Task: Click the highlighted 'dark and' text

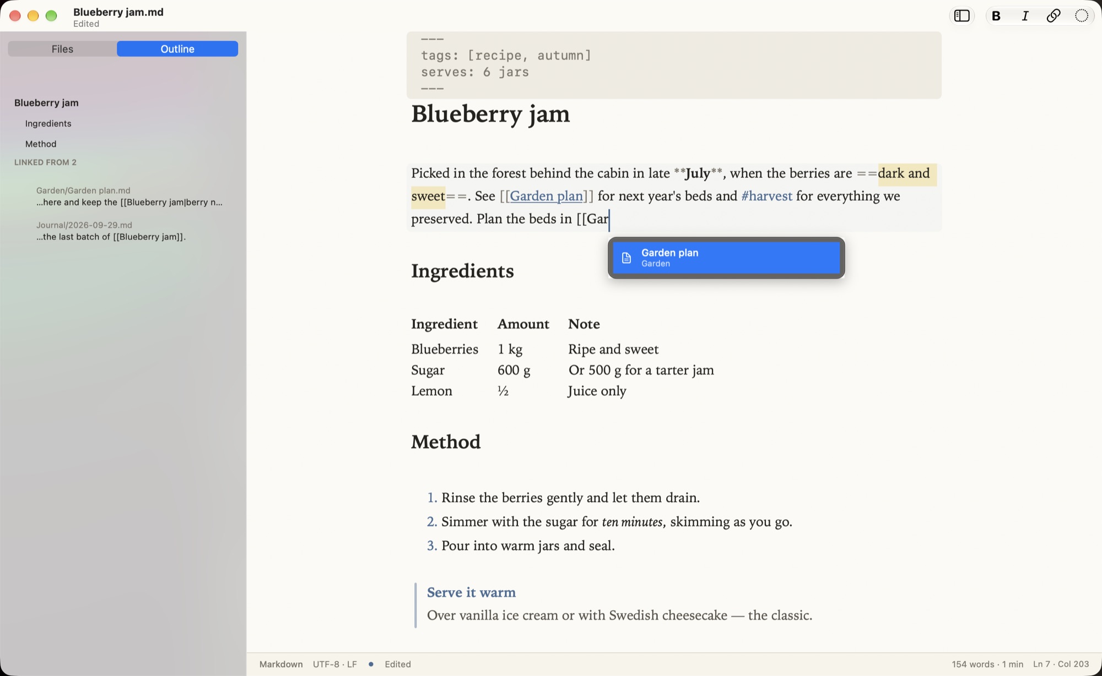Action: [904, 173]
